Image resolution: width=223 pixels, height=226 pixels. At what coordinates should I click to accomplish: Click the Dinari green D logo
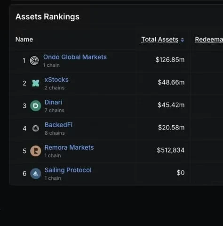[36, 106]
